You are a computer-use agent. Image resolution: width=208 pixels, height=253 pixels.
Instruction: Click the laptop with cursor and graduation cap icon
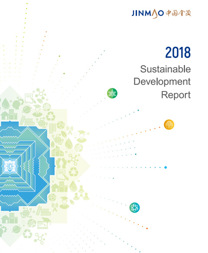pos(44,223)
